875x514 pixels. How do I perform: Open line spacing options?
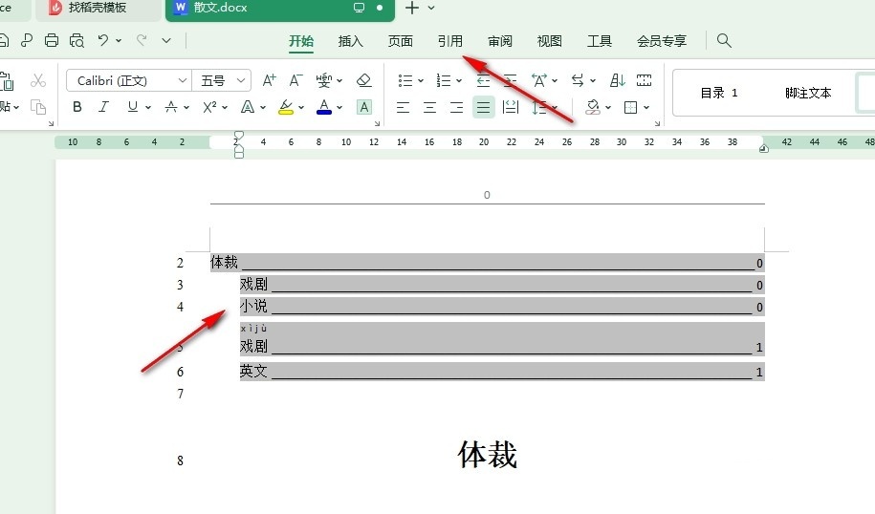[539, 107]
